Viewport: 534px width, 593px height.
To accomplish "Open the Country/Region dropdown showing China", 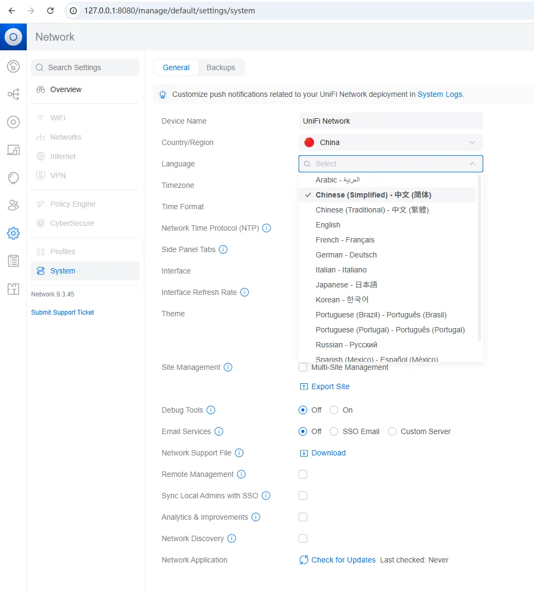I will pos(391,142).
